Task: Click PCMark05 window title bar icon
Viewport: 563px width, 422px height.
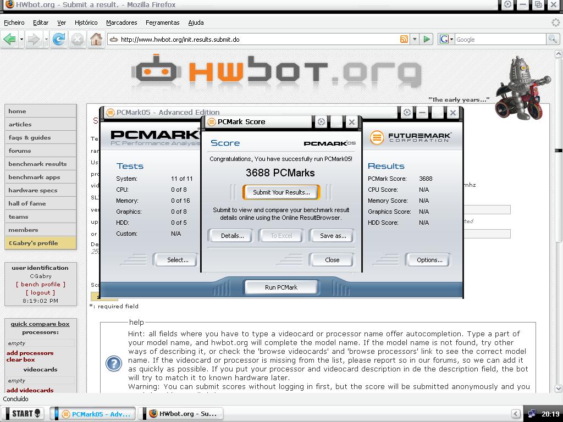Action: 111,113
